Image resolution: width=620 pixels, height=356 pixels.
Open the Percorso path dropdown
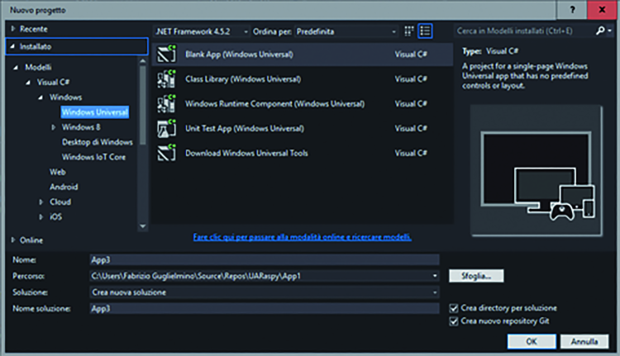click(435, 276)
